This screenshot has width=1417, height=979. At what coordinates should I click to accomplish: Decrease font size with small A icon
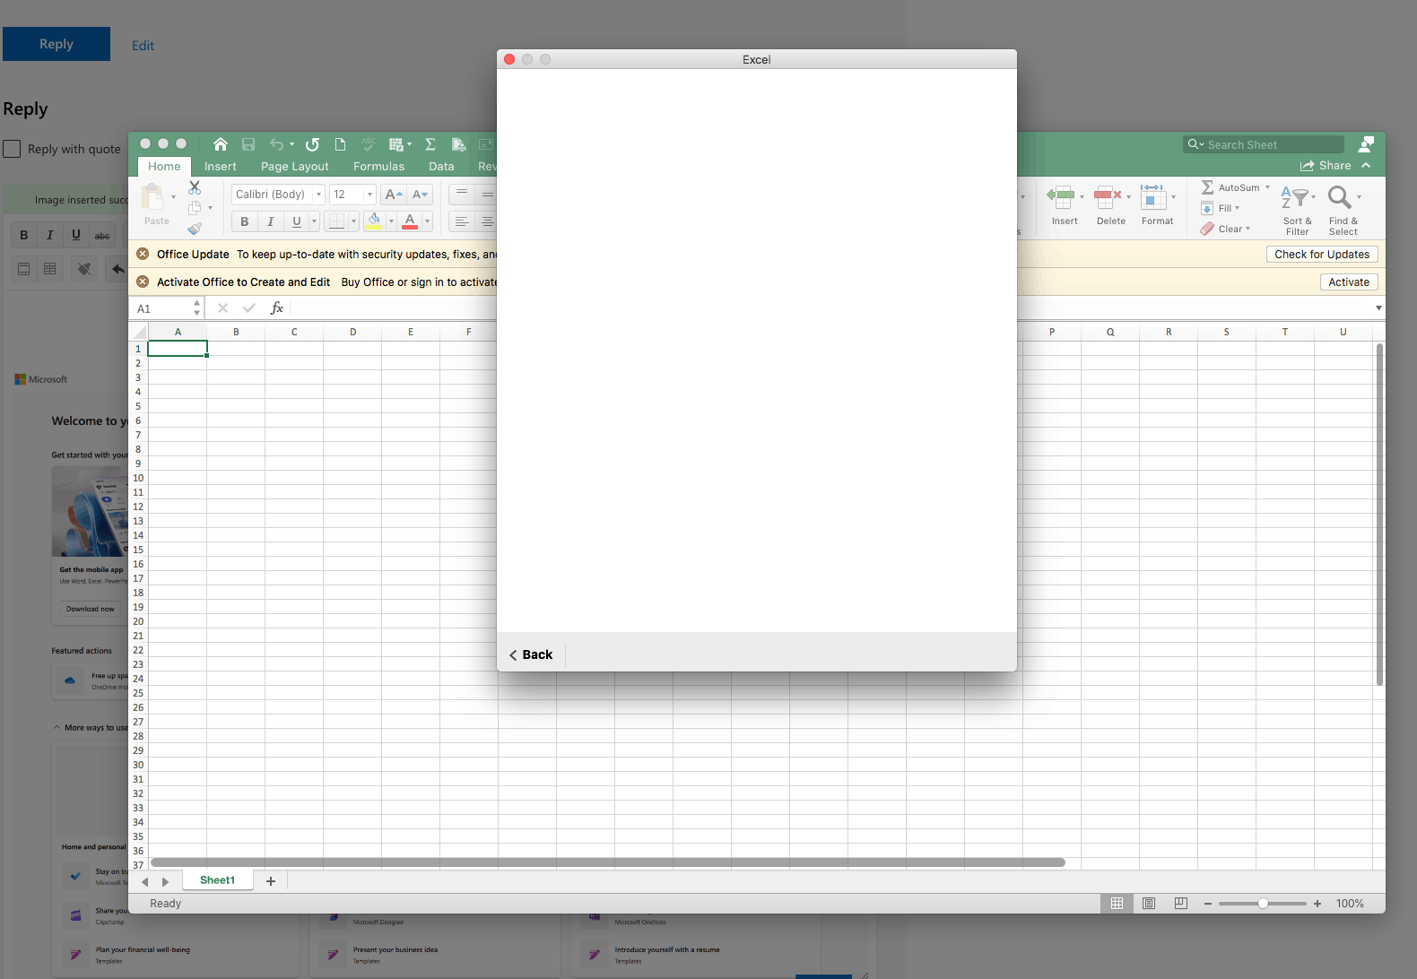point(420,195)
